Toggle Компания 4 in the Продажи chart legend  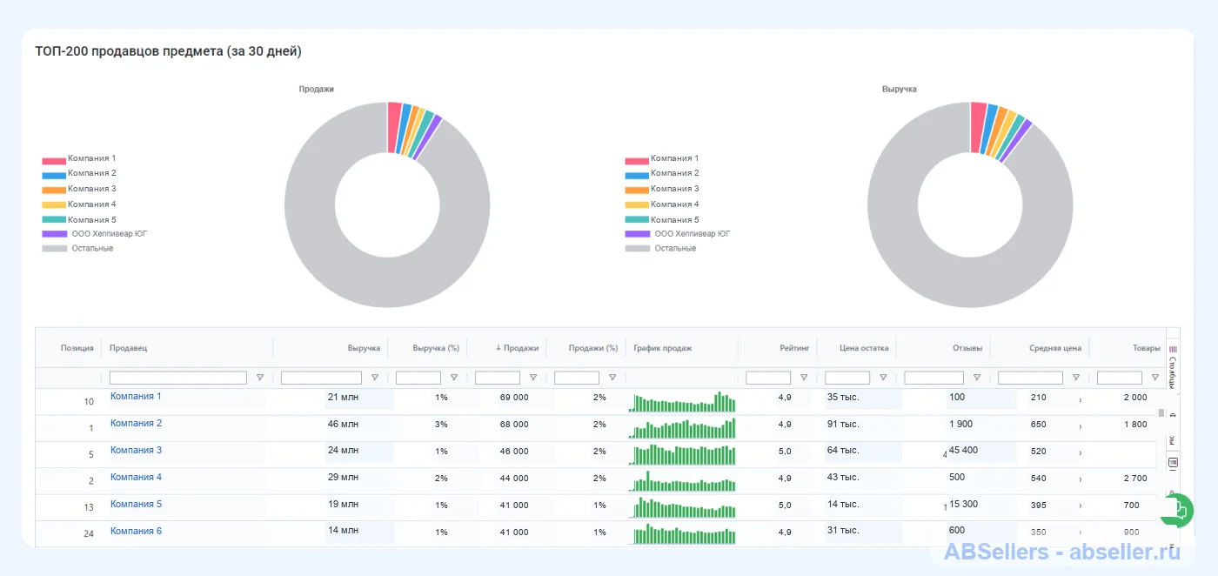coord(79,204)
